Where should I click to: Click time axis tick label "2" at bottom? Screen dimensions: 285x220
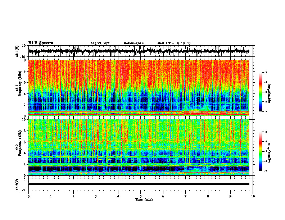[73, 196]
